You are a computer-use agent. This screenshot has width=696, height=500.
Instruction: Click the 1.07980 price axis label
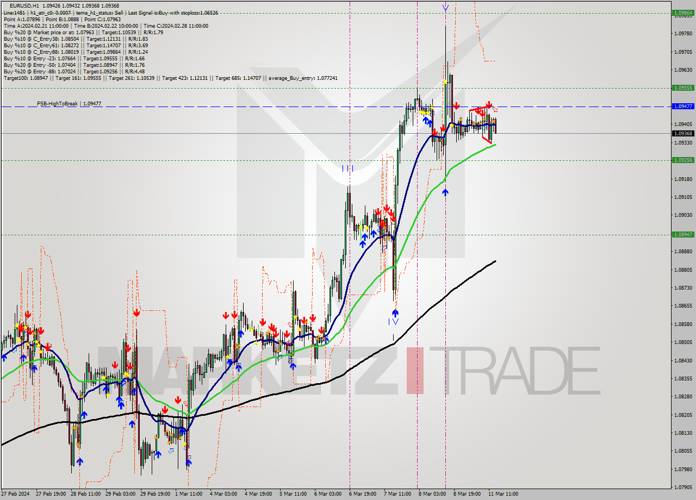682,469
